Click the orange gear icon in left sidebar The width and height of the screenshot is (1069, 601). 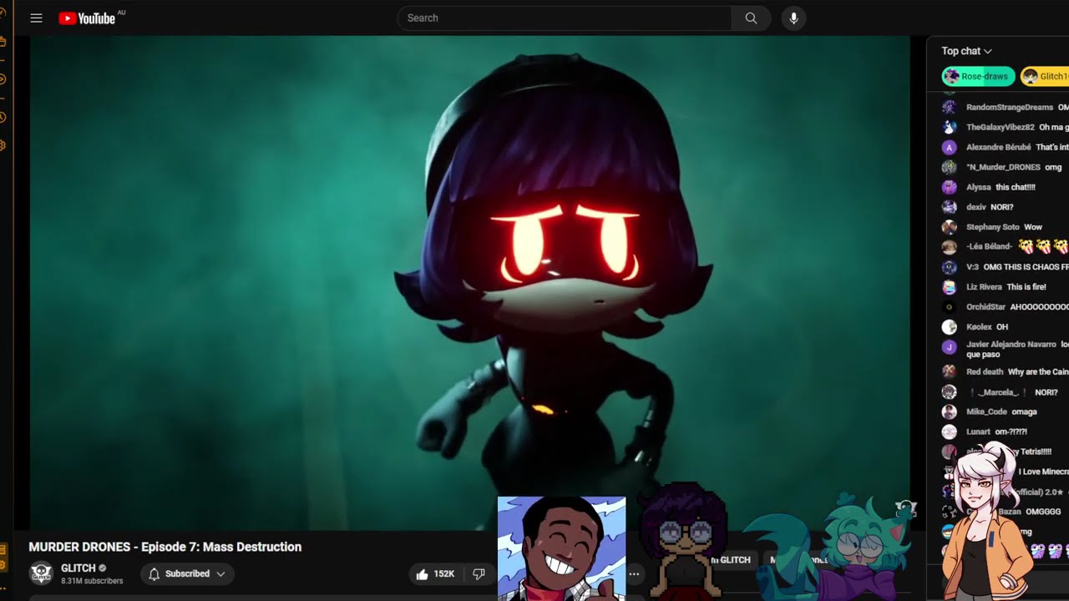3,145
